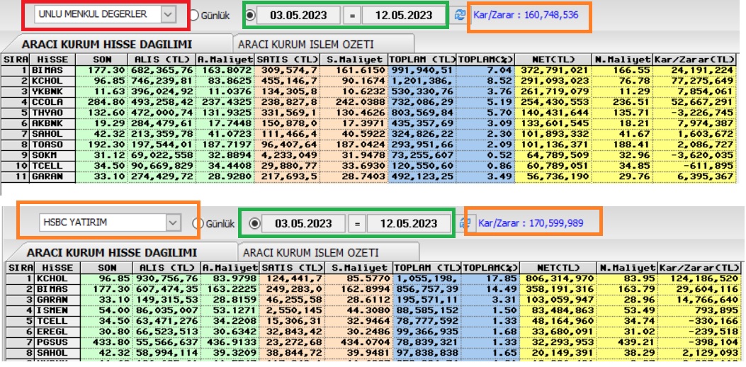
Task: Sort by the NET(TL) header in the UNLU MENKUL table
Action: [553, 60]
